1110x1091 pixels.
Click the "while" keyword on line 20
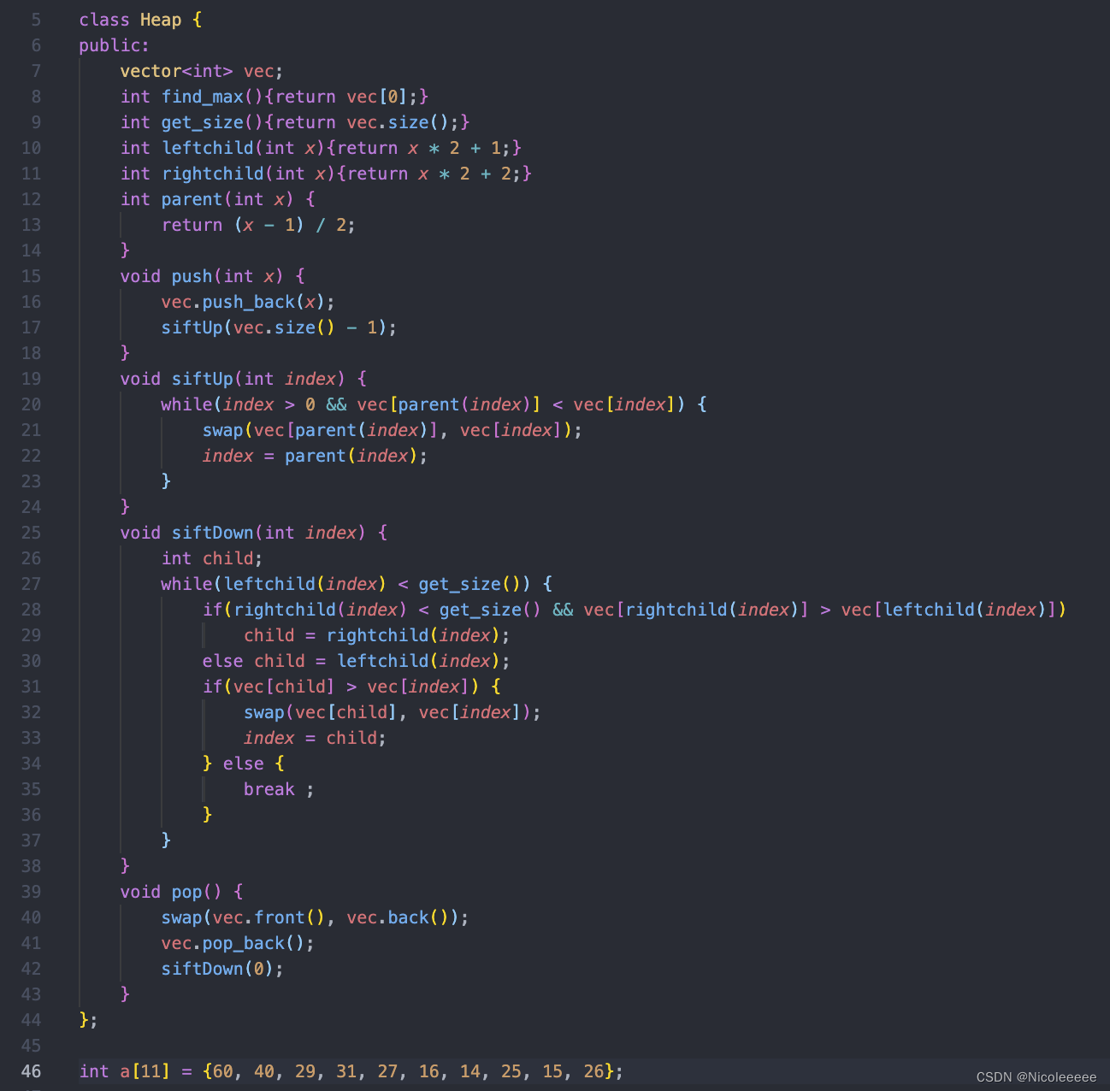186,404
